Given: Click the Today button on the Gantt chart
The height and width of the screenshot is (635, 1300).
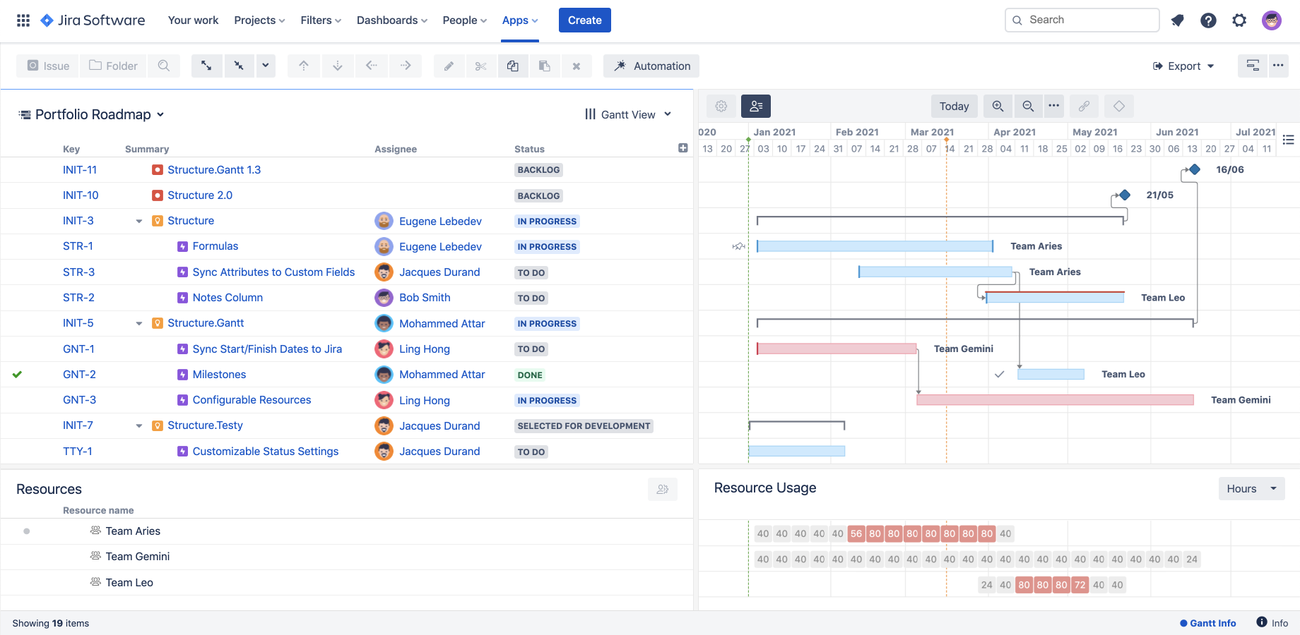Looking at the screenshot, I should pos(954,106).
